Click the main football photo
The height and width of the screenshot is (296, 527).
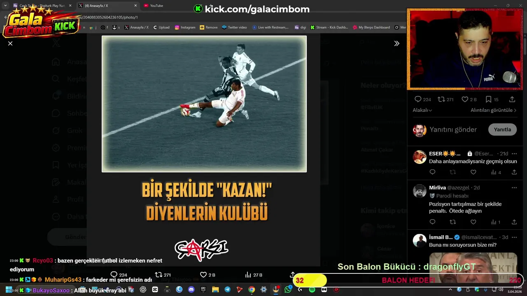204,104
